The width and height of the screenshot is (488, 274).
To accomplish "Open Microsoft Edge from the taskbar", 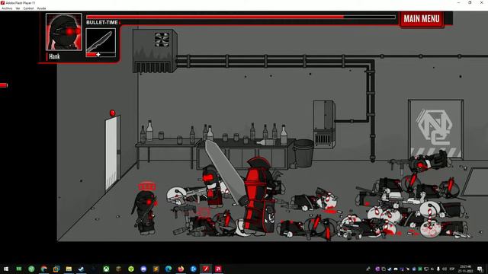I will (169, 269).
